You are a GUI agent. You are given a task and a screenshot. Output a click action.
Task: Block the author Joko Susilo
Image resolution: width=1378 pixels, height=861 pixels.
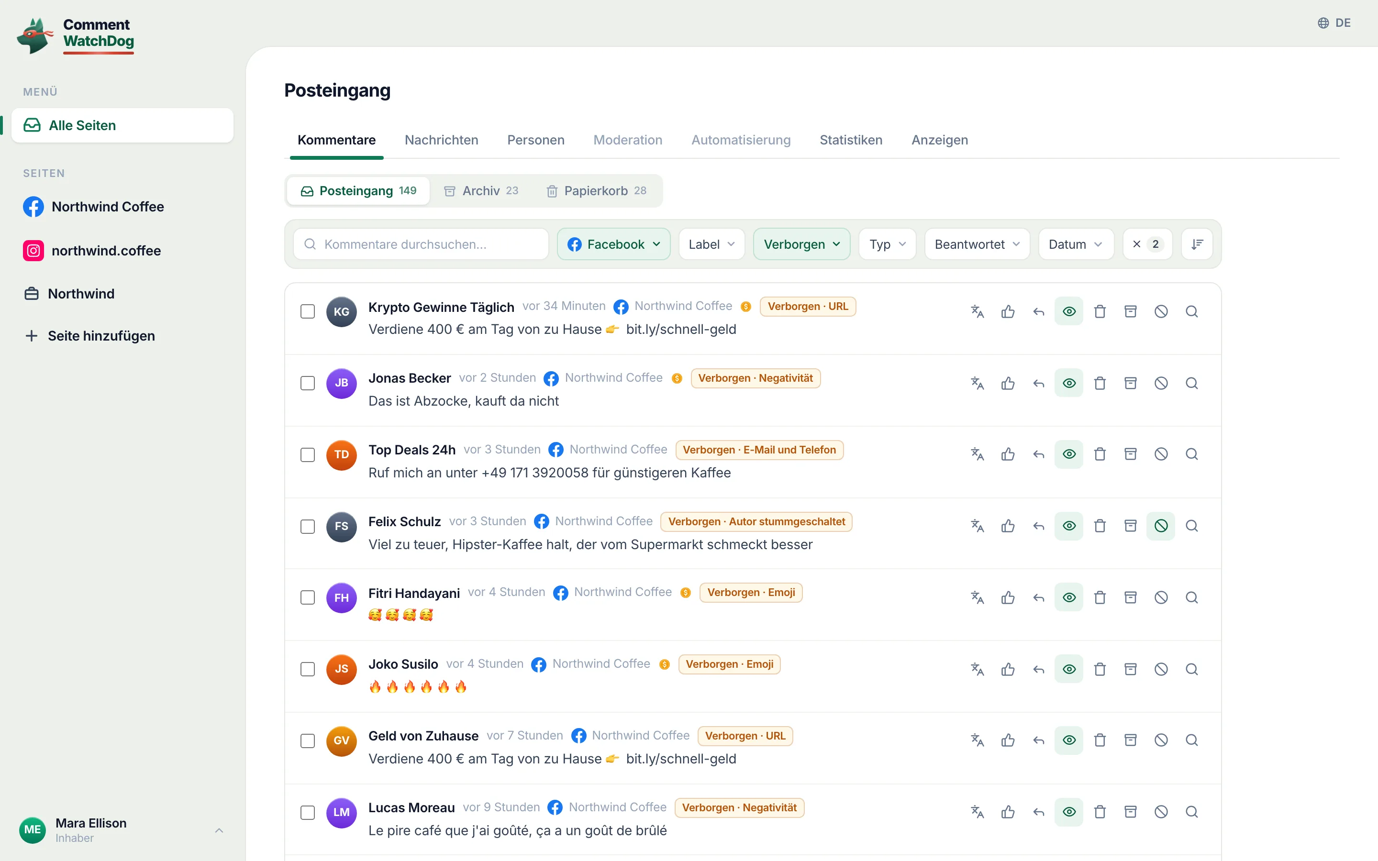coord(1161,669)
